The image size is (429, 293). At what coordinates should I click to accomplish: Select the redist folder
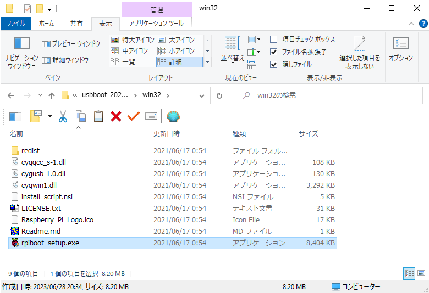(172, 151)
